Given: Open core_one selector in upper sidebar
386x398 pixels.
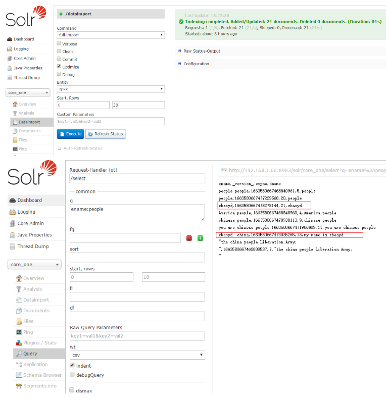Looking at the screenshot, I should [x=28, y=92].
